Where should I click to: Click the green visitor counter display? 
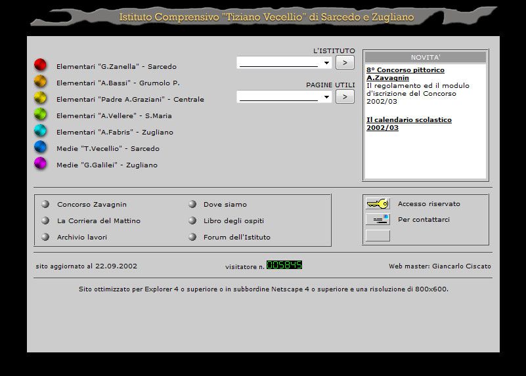click(284, 265)
